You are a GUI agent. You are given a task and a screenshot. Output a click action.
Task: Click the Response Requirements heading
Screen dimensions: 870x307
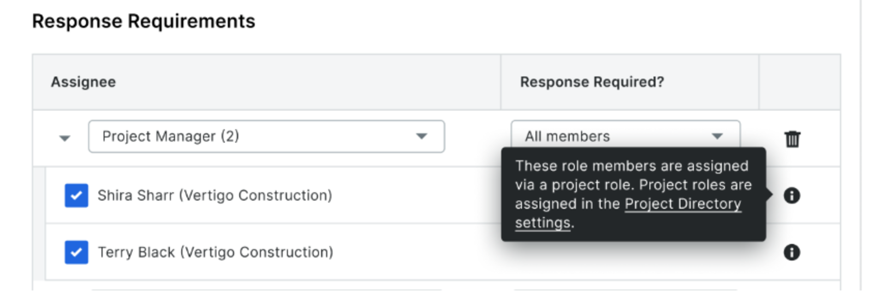coord(143,21)
